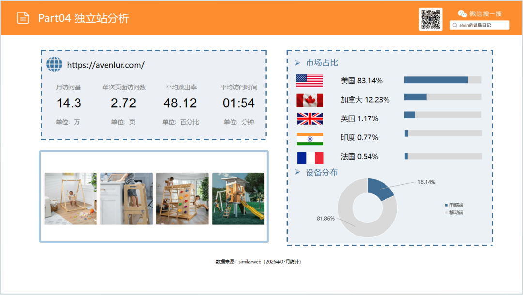Select the outdoor playhouse slide photo
The image size is (523, 295).
click(x=238, y=198)
